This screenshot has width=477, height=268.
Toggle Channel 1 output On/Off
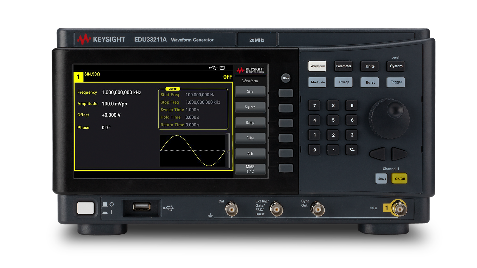tap(399, 179)
